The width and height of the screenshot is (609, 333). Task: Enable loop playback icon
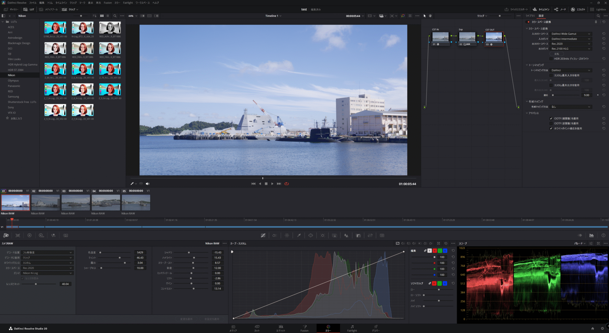point(287,184)
